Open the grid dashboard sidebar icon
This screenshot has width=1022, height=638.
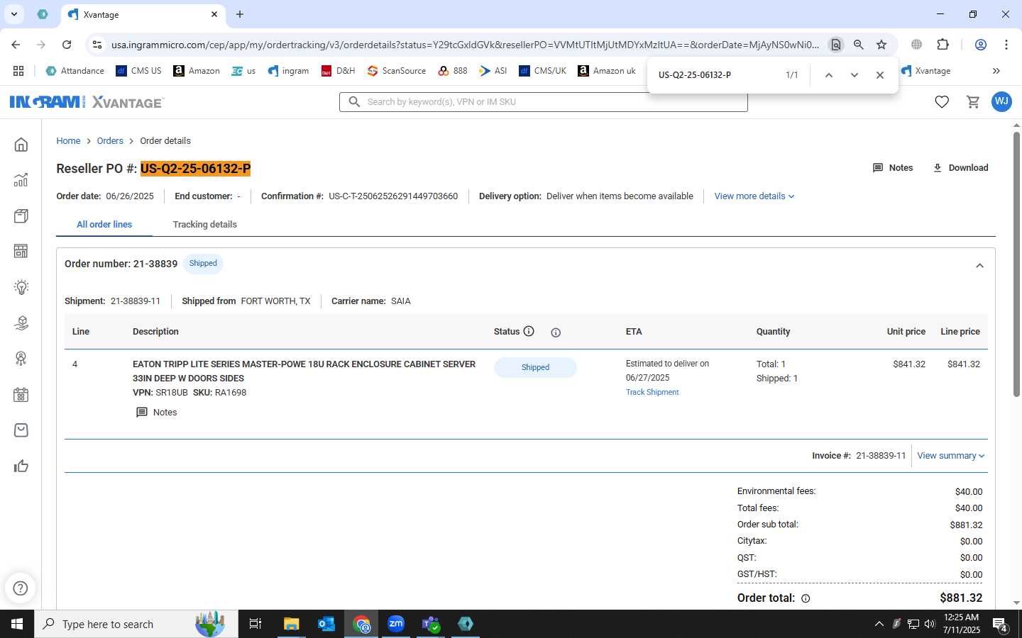(21, 251)
